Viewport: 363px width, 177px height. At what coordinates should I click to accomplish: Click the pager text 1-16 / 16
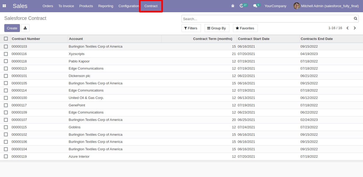click(x=335, y=28)
